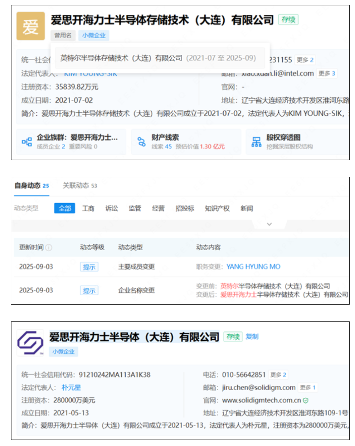Select the 全部 filter option

(x=65, y=208)
